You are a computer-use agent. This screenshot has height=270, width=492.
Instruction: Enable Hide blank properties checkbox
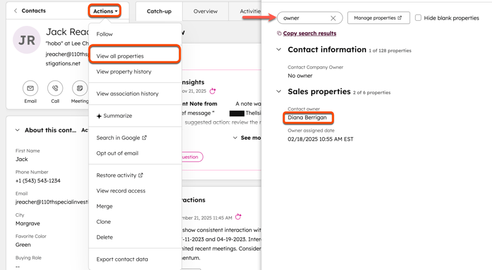418,18
